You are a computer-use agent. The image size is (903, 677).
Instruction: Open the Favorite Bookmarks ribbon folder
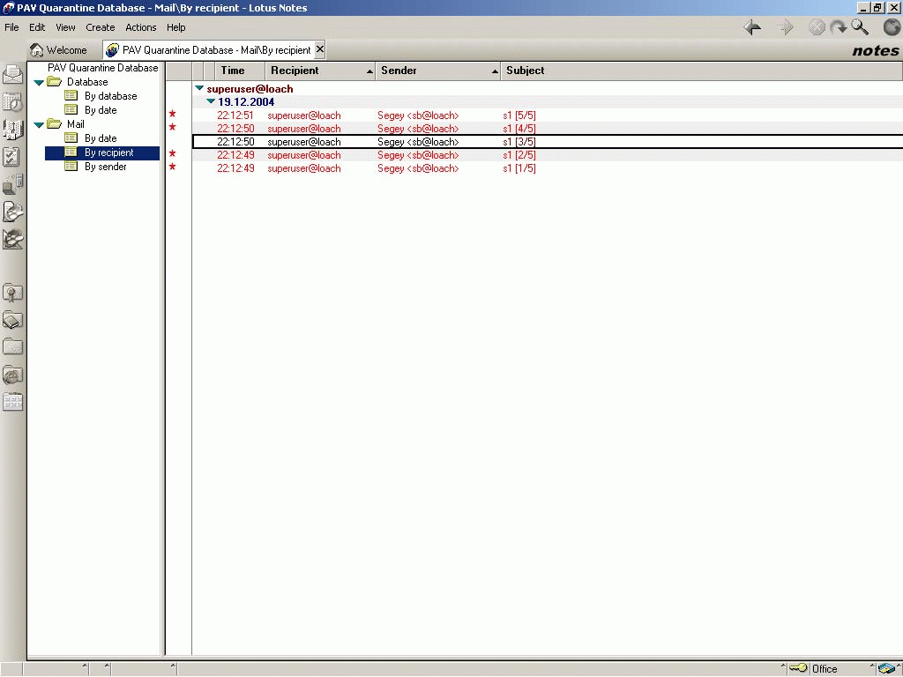(x=12, y=293)
